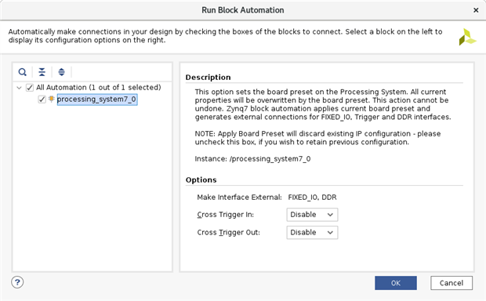Click the Run Block Automation title text
Screen dimensions: 486x301
(243, 10)
